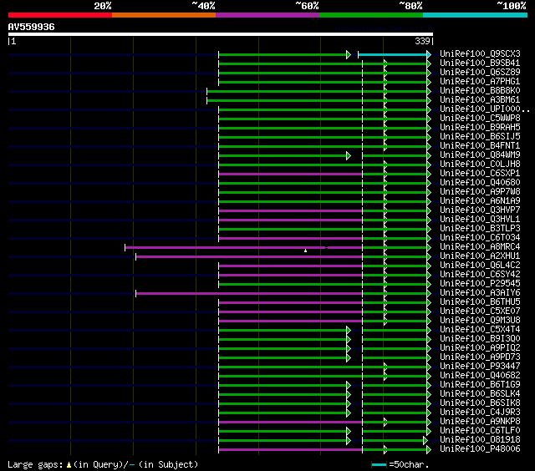Click the UniRef100_A8MRC4 label
This screenshot has height=471, width=535.
tap(480, 247)
